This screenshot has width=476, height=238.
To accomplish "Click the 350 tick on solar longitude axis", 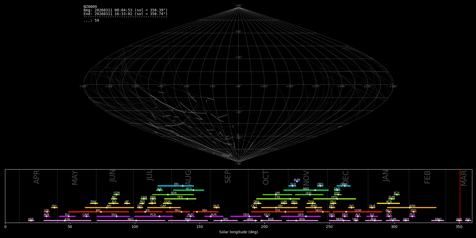I will click(459, 227).
